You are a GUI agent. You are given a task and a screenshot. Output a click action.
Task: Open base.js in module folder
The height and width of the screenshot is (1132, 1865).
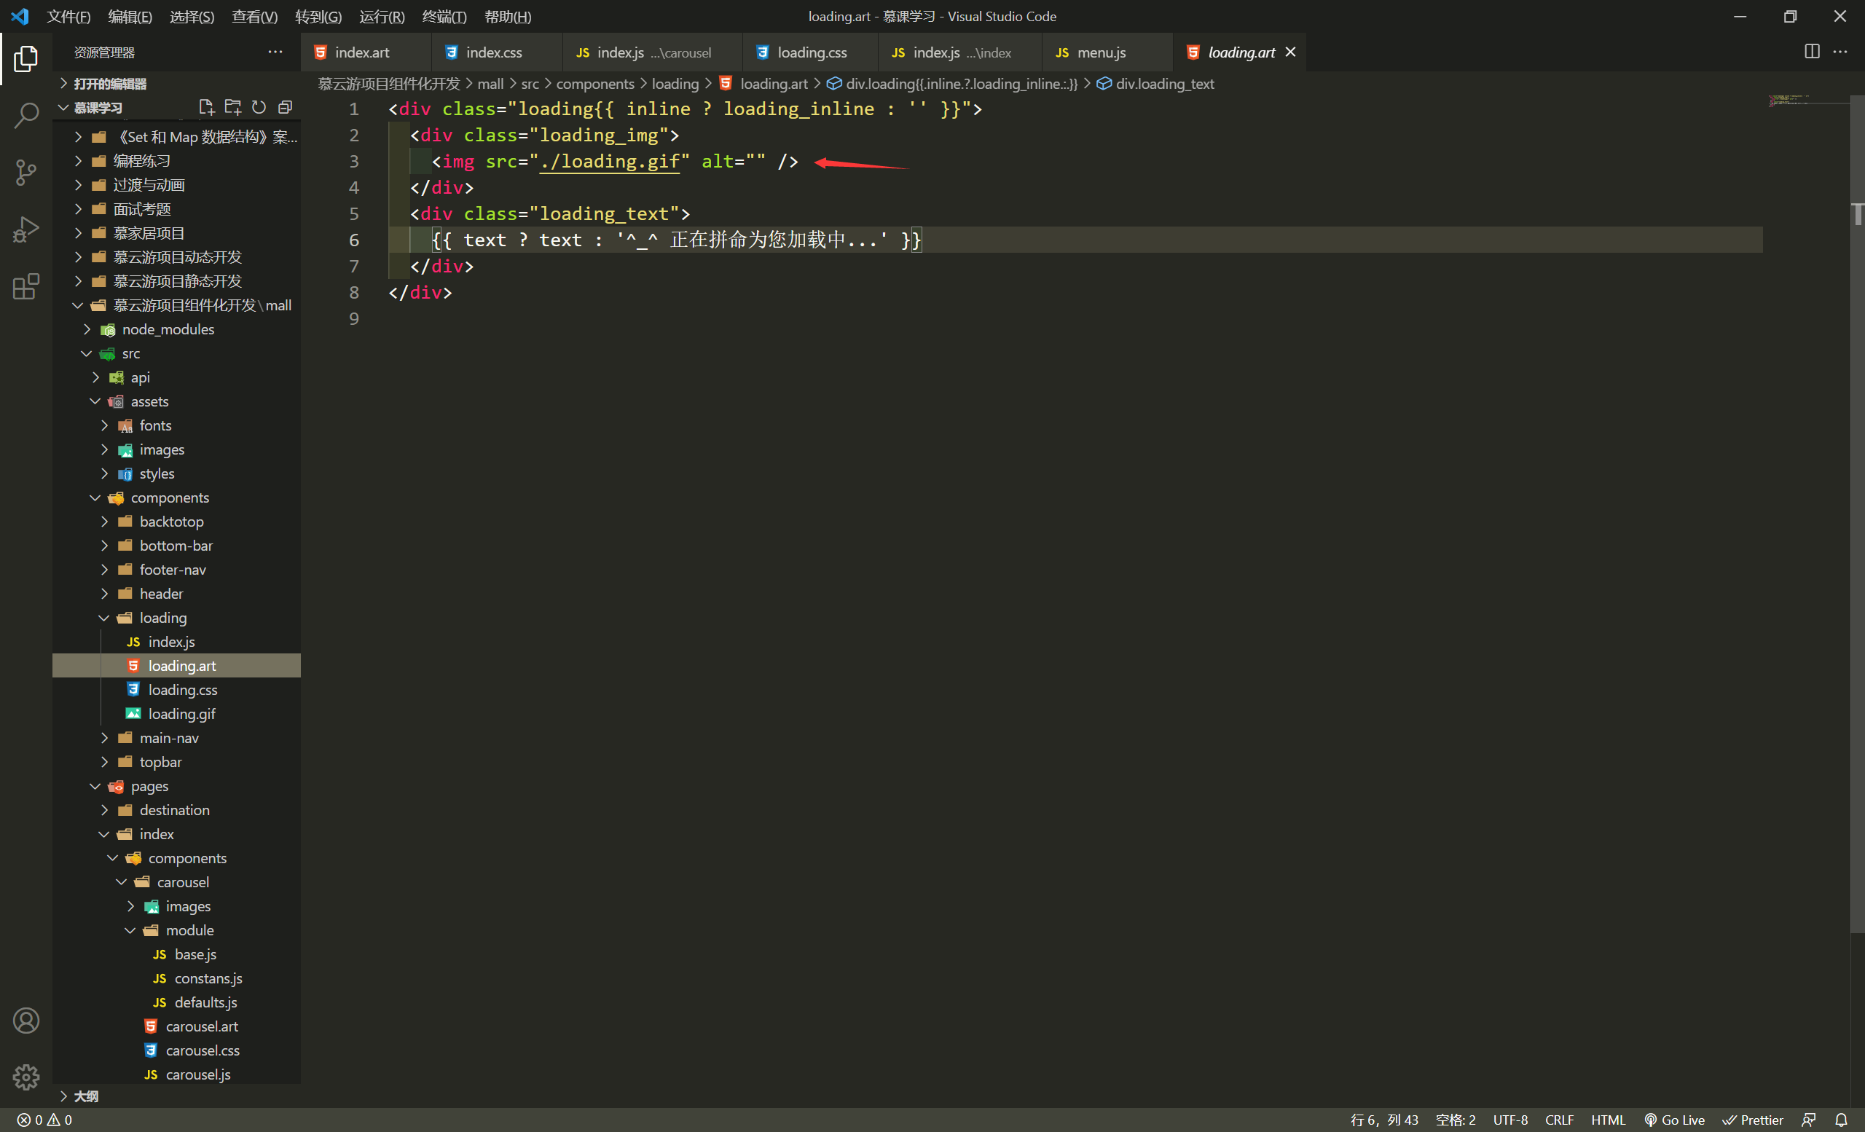click(195, 954)
